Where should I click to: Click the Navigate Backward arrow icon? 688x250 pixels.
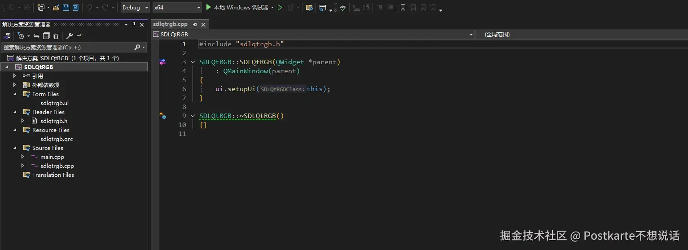click(x=11, y=7)
